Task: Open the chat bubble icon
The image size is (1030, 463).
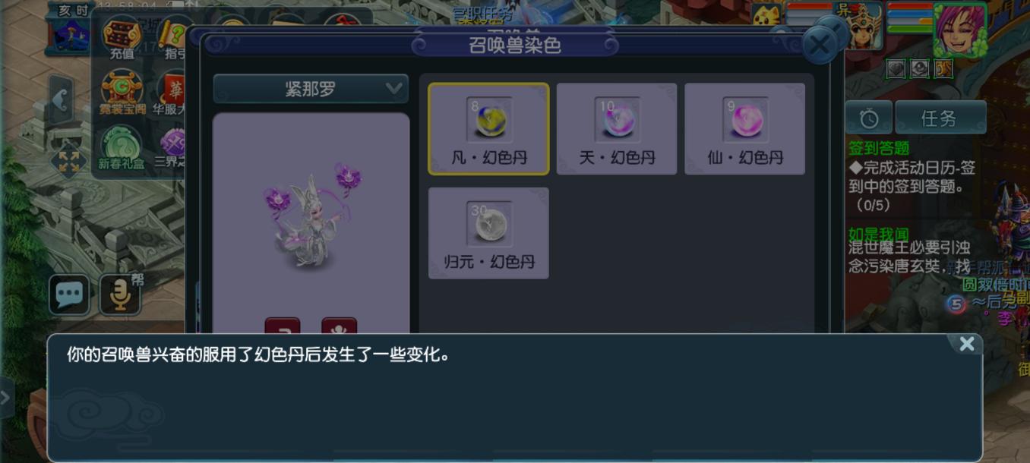Action: click(x=69, y=294)
